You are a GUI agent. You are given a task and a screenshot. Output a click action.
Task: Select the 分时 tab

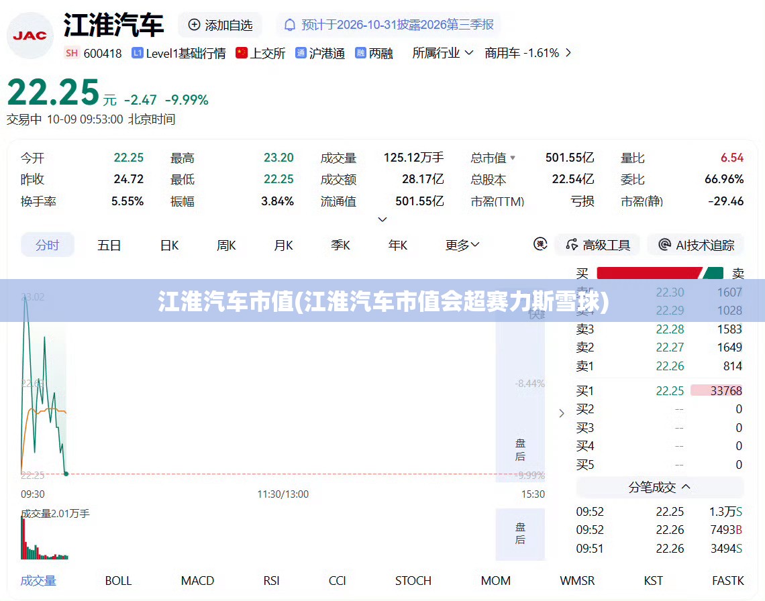pos(48,245)
